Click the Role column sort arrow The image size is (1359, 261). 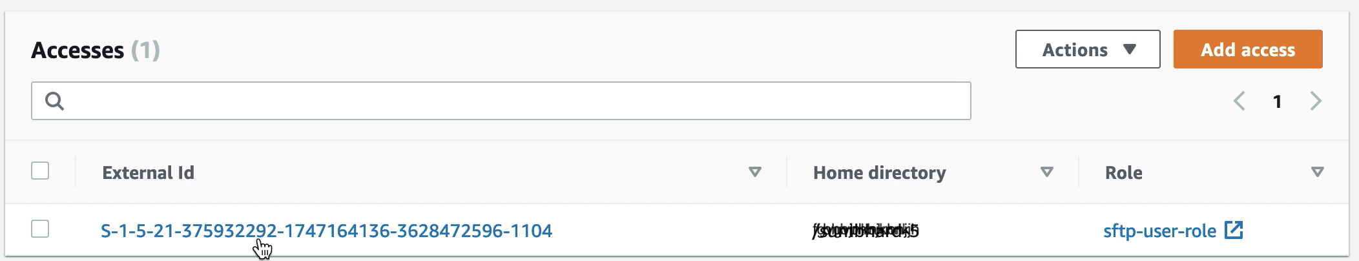click(x=1318, y=172)
